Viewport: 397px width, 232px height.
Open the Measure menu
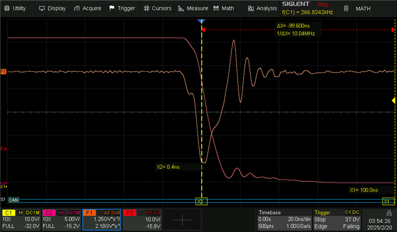[193, 8]
